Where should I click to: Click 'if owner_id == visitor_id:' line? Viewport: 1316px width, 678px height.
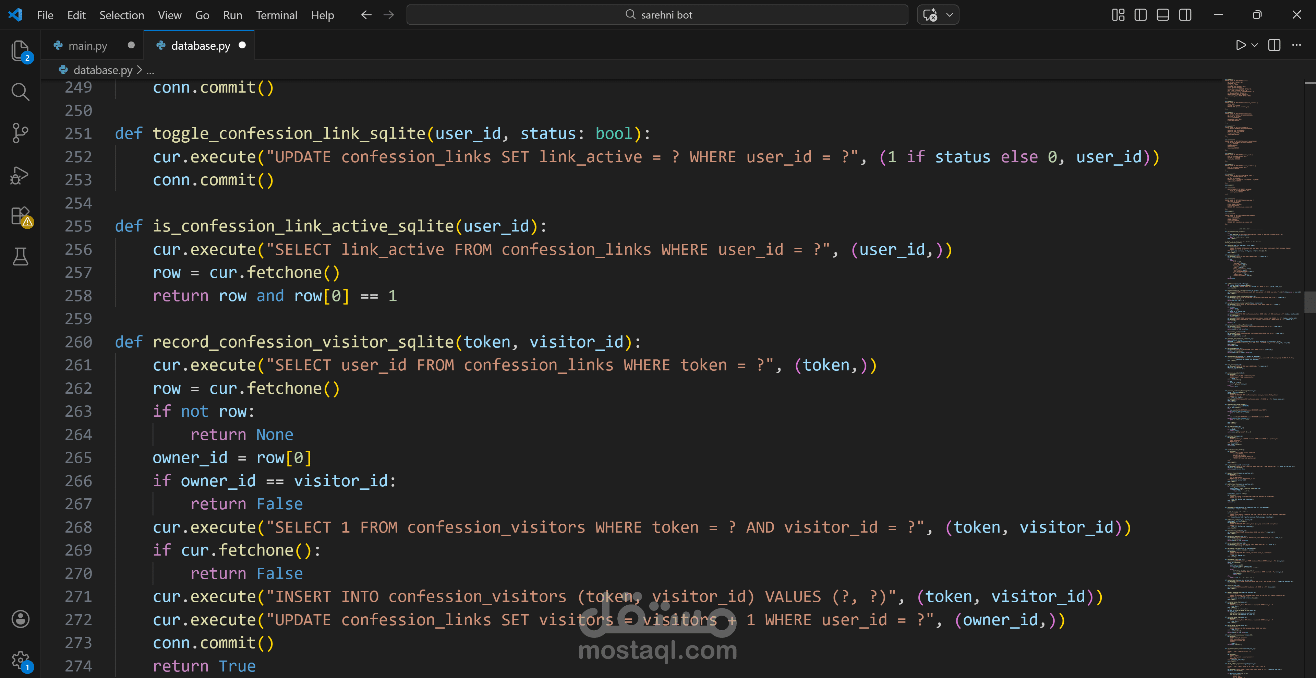point(274,481)
